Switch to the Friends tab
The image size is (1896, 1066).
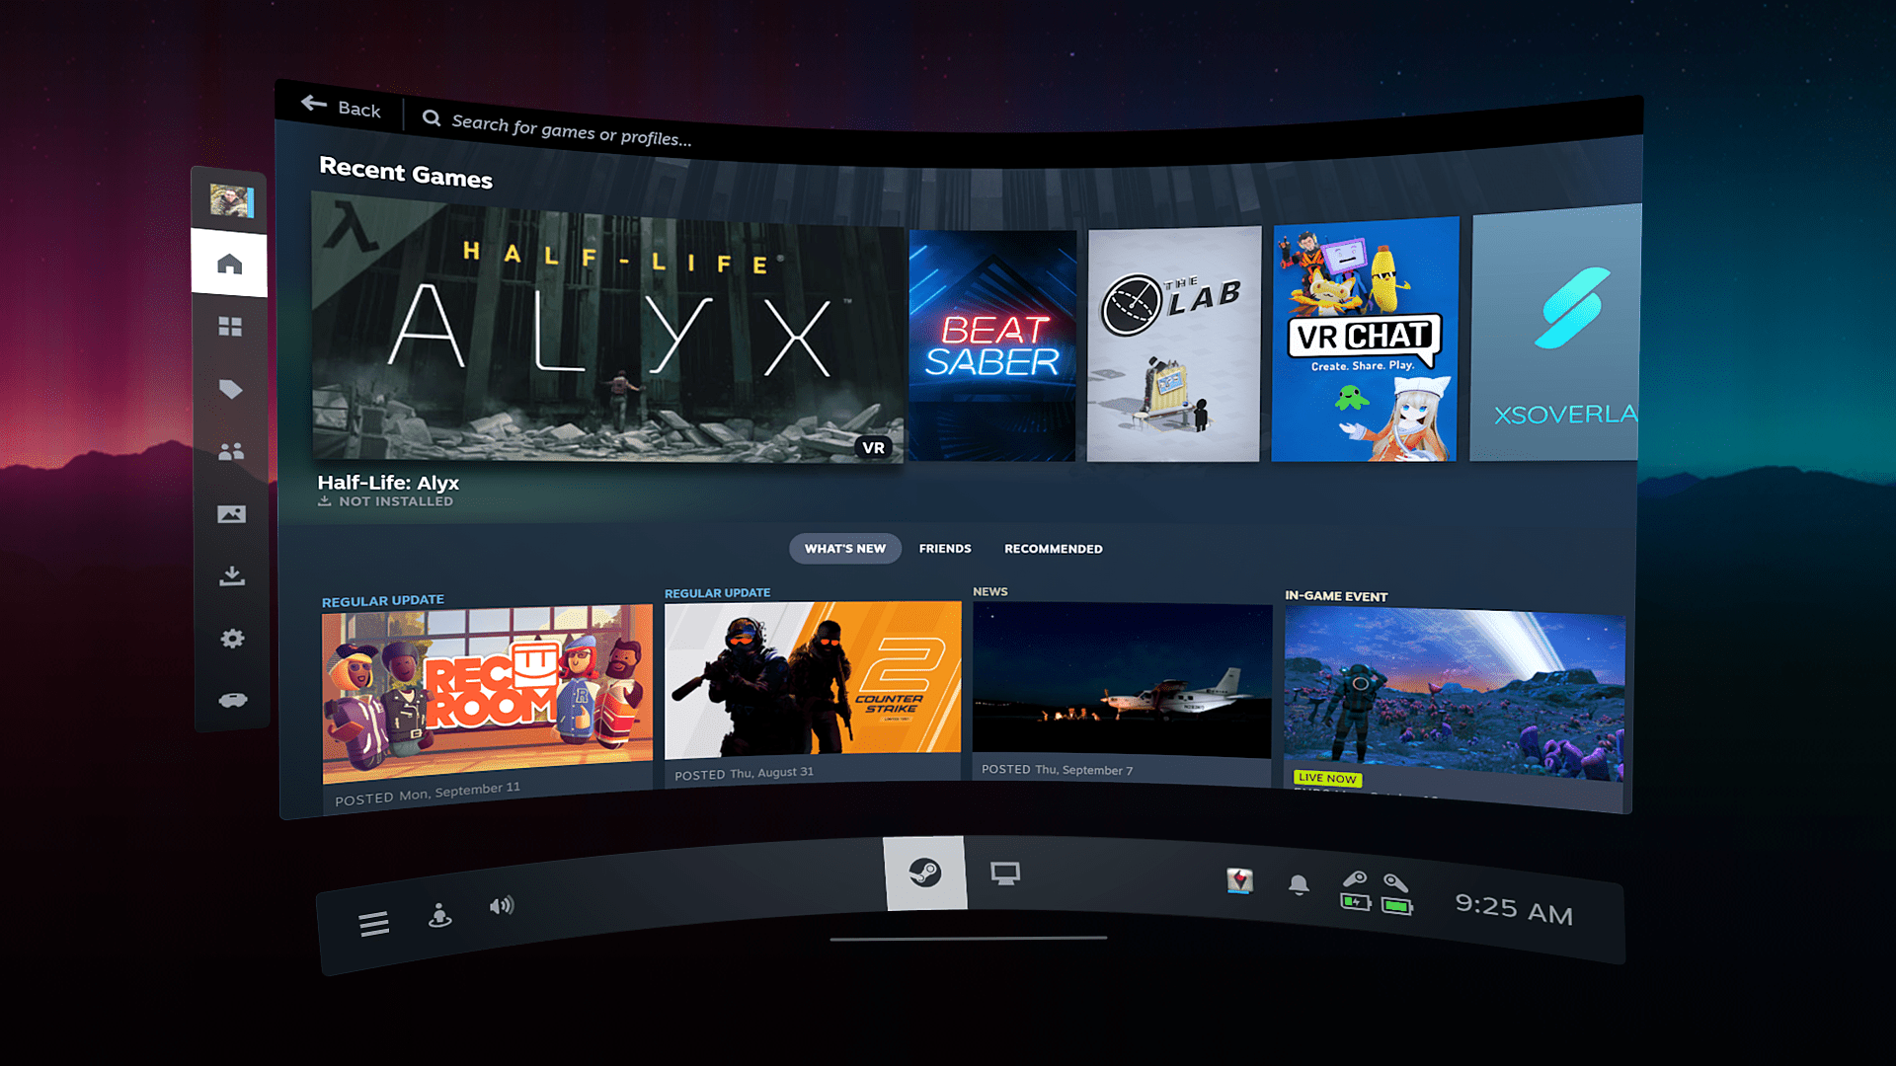tap(945, 548)
